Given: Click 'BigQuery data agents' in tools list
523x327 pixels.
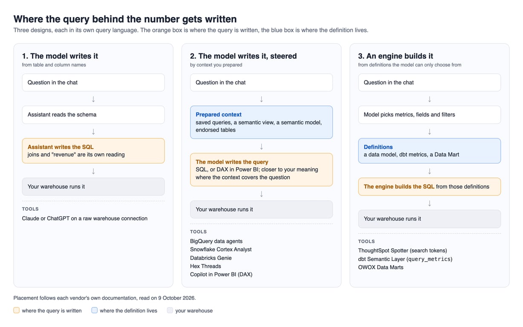Looking at the screenshot, I should pos(216,241).
